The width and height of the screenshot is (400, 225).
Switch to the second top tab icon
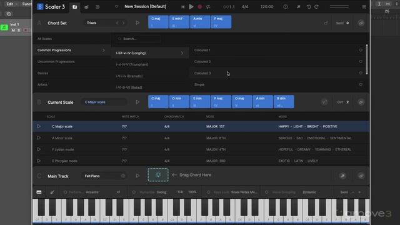pyautogui.click(x=86, y=7)
